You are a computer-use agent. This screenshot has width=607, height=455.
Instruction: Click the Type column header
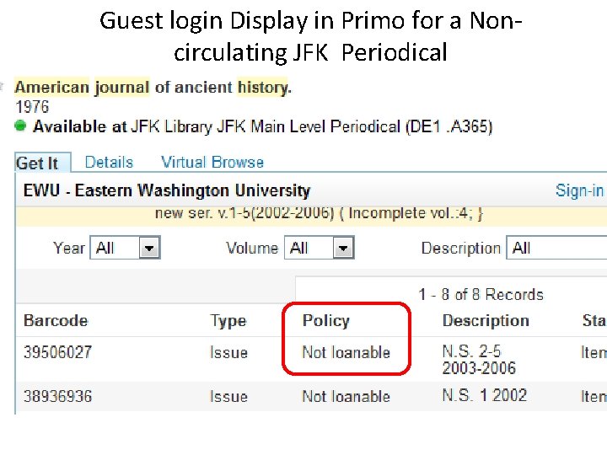pos(228,321)
